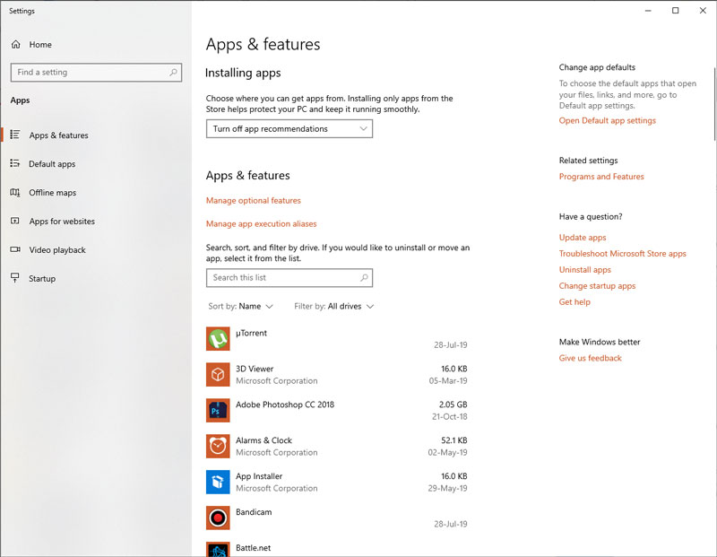Viewport: 717px width, 557px height.
Task: Select Adobe Photoshop CC 2018 entry
Action: click(x=285, y=405)
